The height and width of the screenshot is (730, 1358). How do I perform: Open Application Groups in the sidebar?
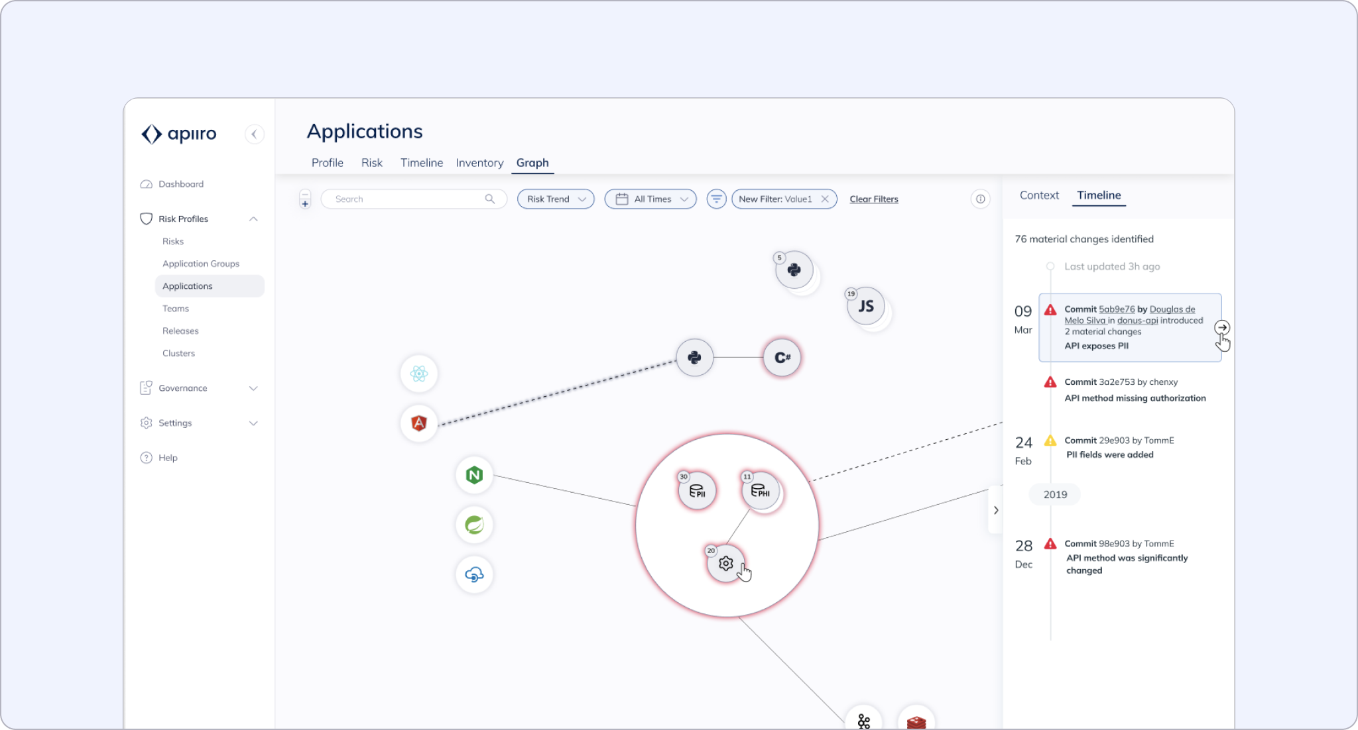click(x=201, y=264)
